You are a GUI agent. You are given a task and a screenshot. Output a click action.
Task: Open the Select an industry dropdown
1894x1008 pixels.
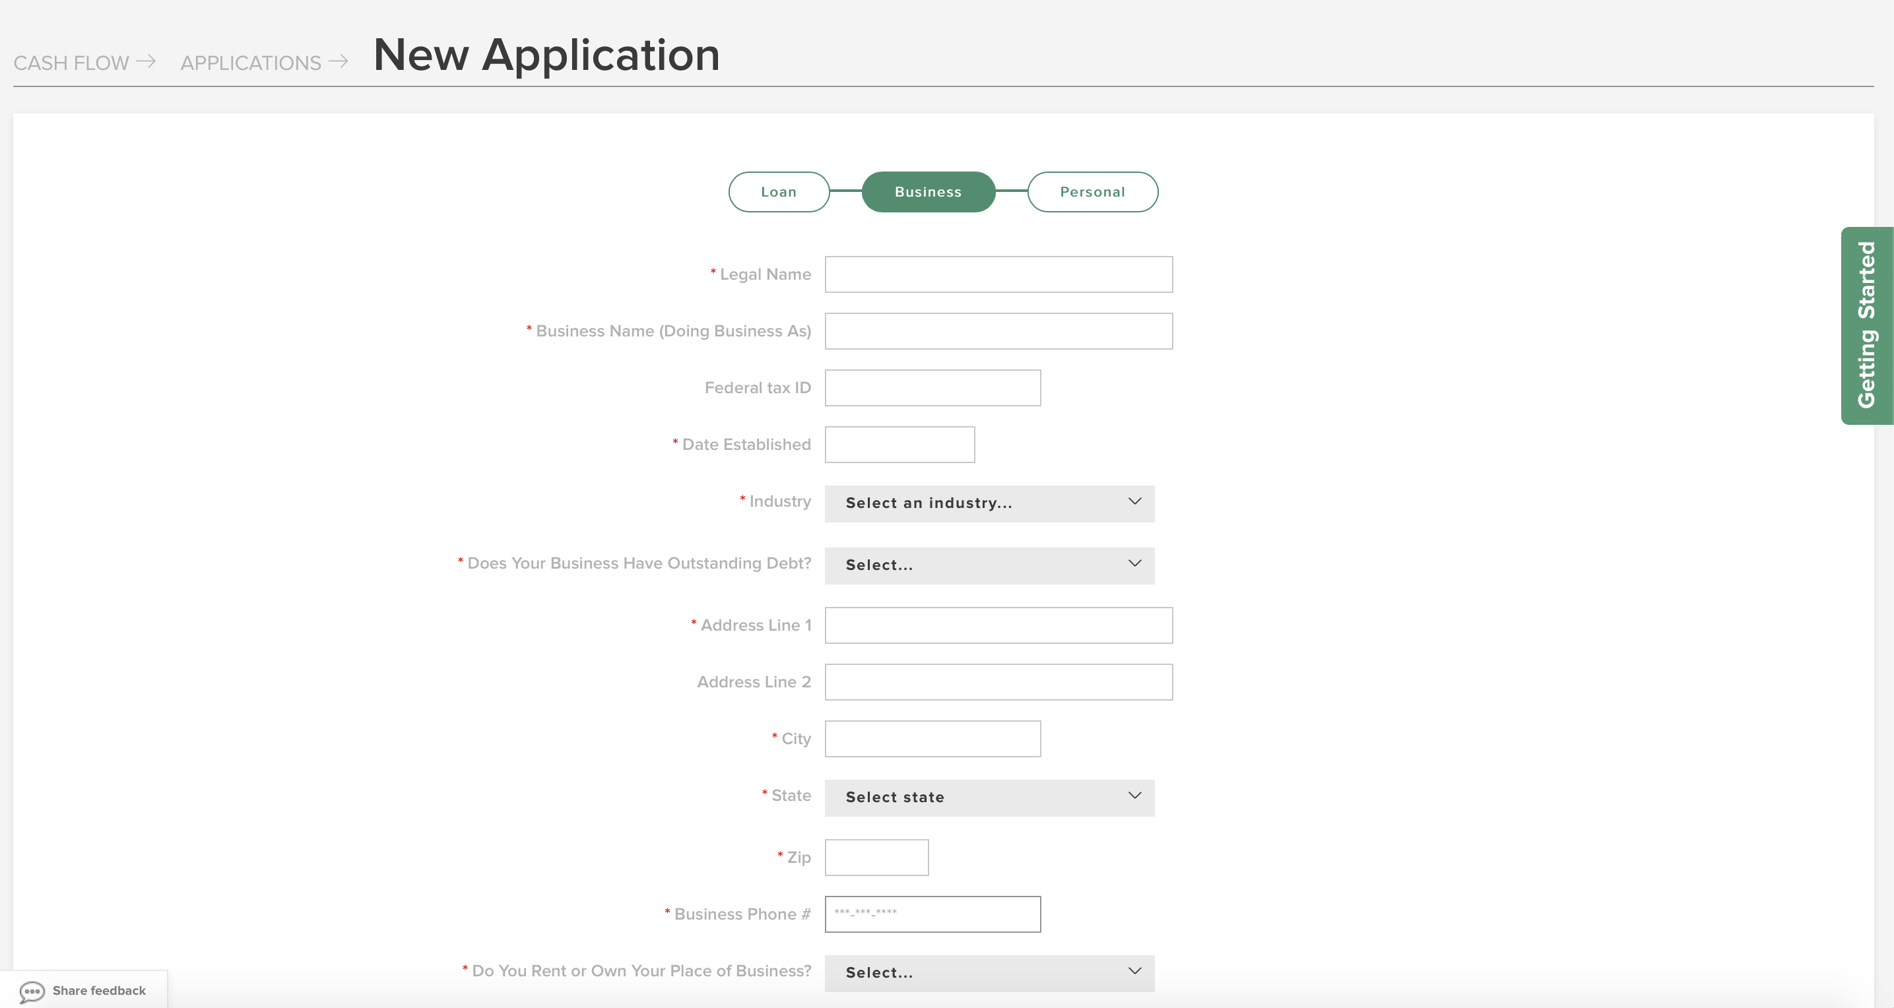point(989,503)
